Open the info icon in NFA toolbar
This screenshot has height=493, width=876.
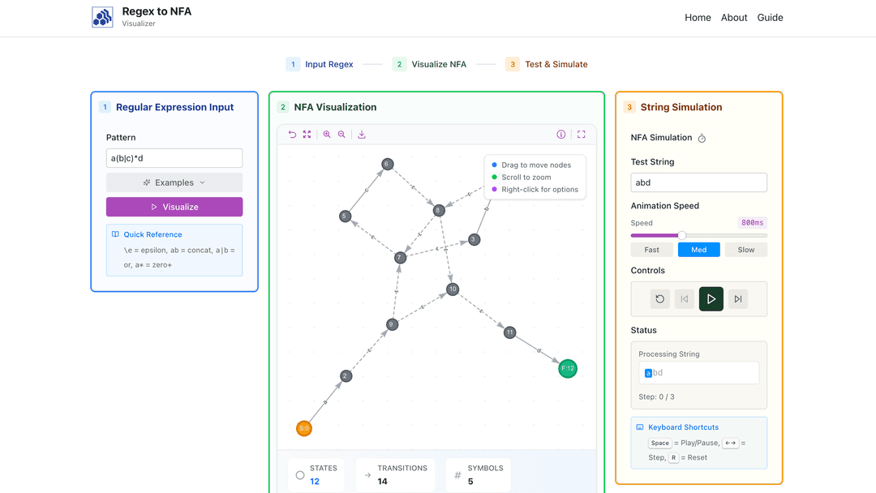pos(560,135)
